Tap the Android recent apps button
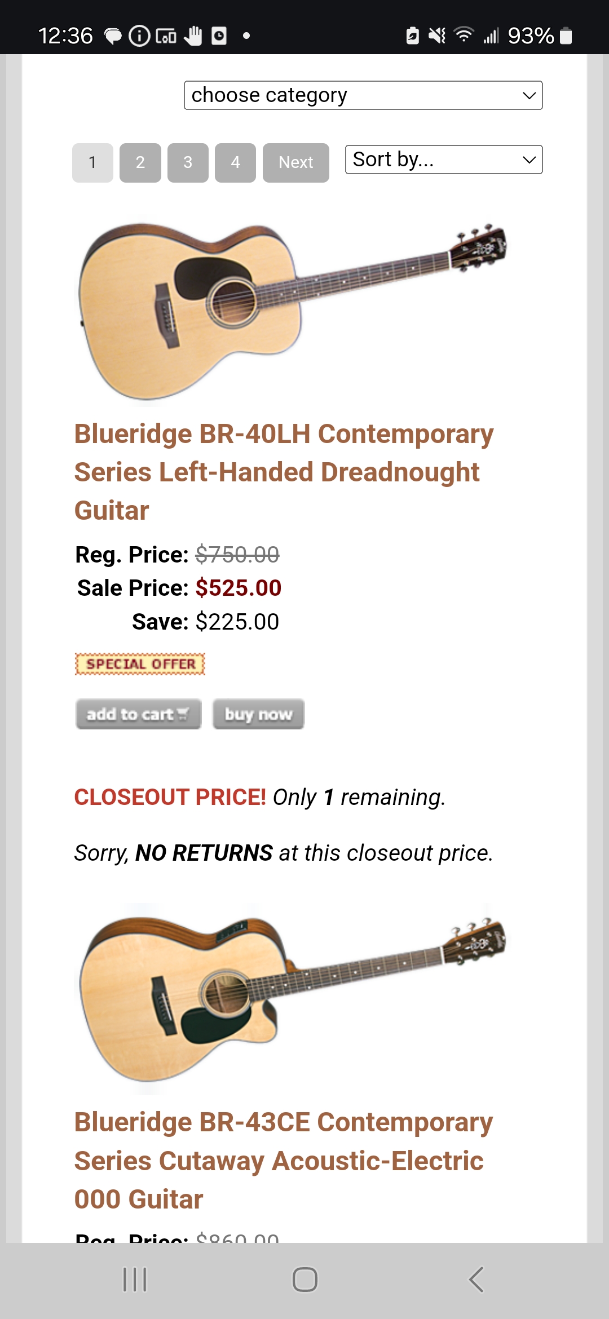This screenshot has height=1319, width=609. (135, 1280)
